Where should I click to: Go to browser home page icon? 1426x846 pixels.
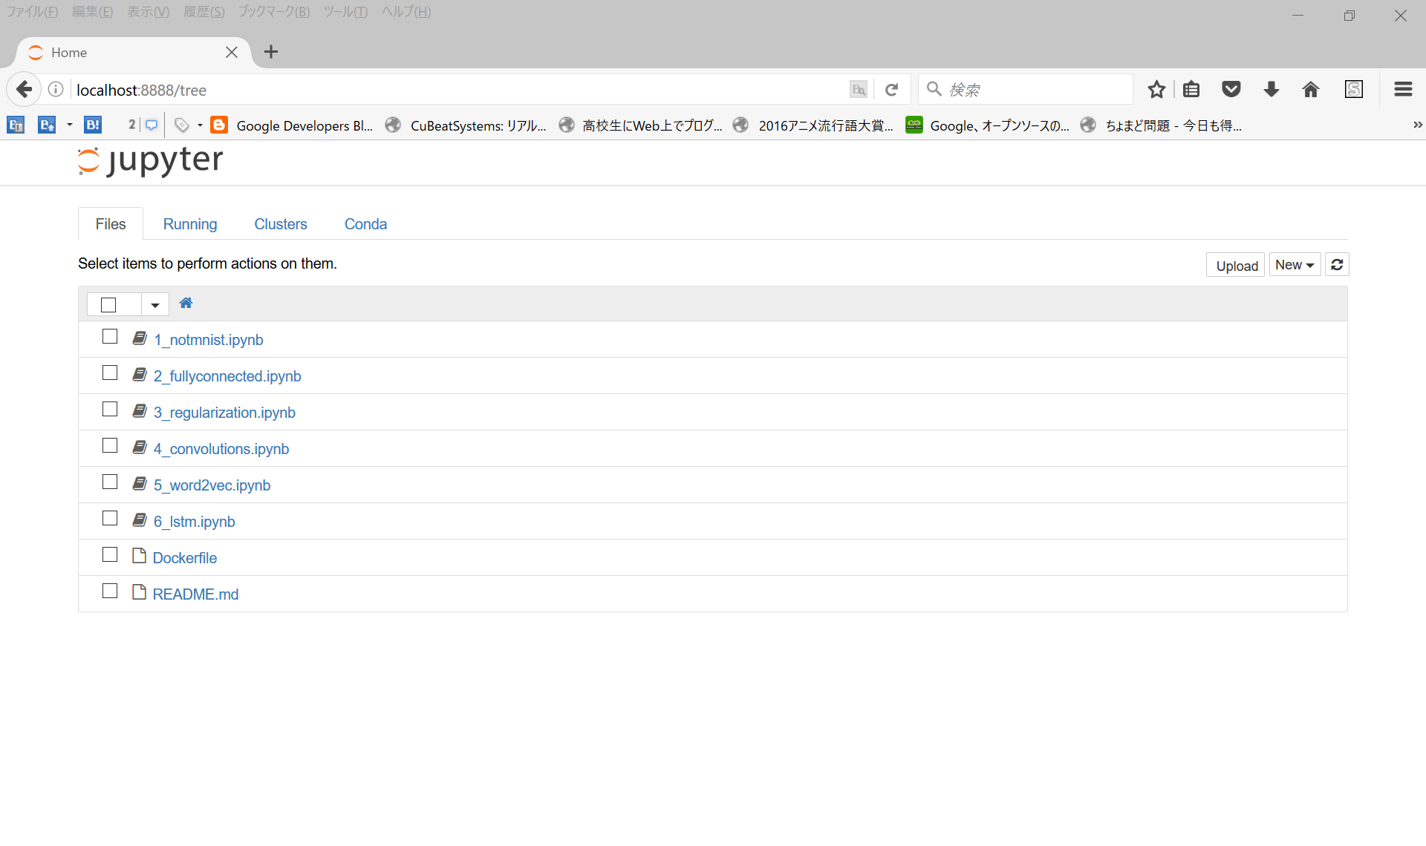click(x=1311, y=90)
